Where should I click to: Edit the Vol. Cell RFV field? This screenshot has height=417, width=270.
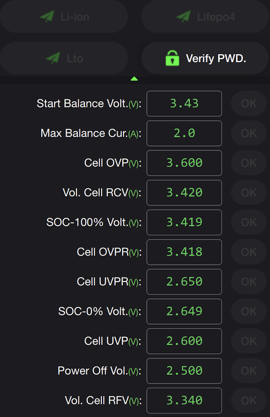click(184, 401)
